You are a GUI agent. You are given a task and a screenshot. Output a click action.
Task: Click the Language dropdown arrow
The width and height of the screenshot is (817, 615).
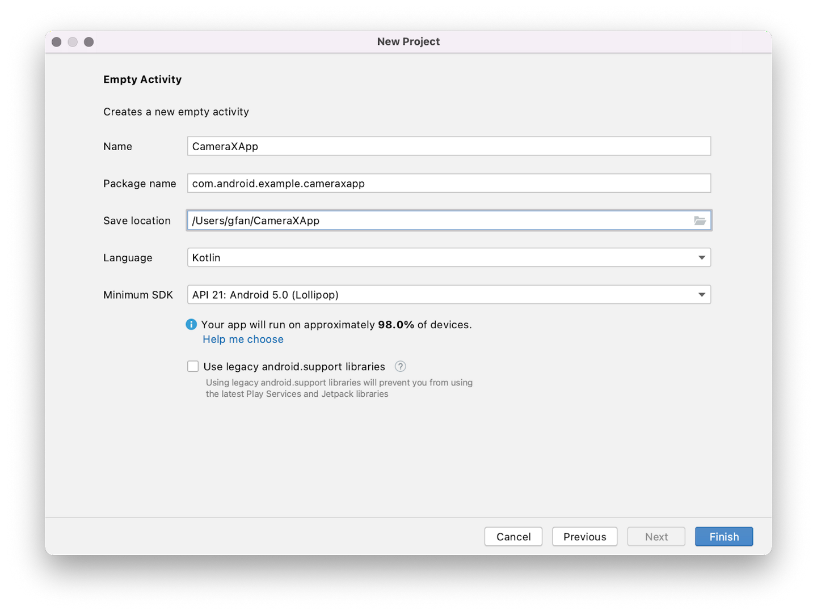click(x=702, y=257)
